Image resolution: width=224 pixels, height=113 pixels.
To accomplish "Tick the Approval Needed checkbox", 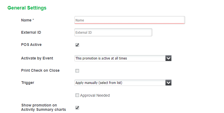I will coord(77,95).
